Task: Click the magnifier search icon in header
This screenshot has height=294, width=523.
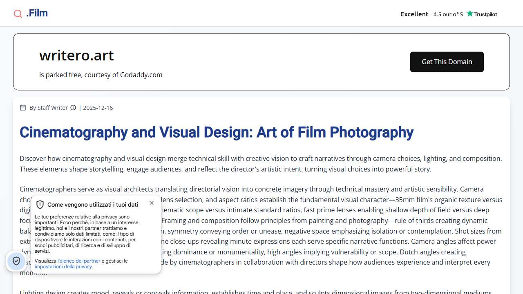Action: (18, 14)
